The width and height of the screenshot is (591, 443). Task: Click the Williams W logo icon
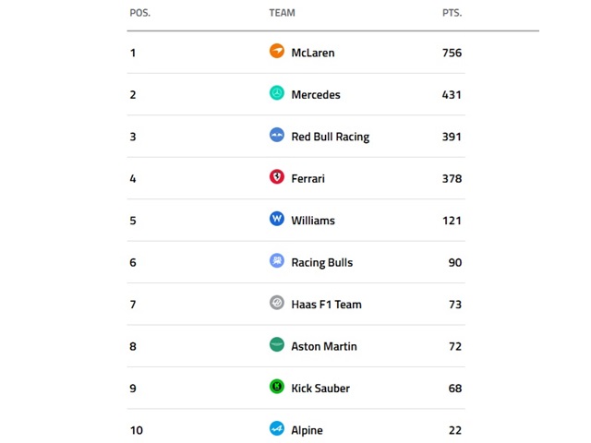276,220
